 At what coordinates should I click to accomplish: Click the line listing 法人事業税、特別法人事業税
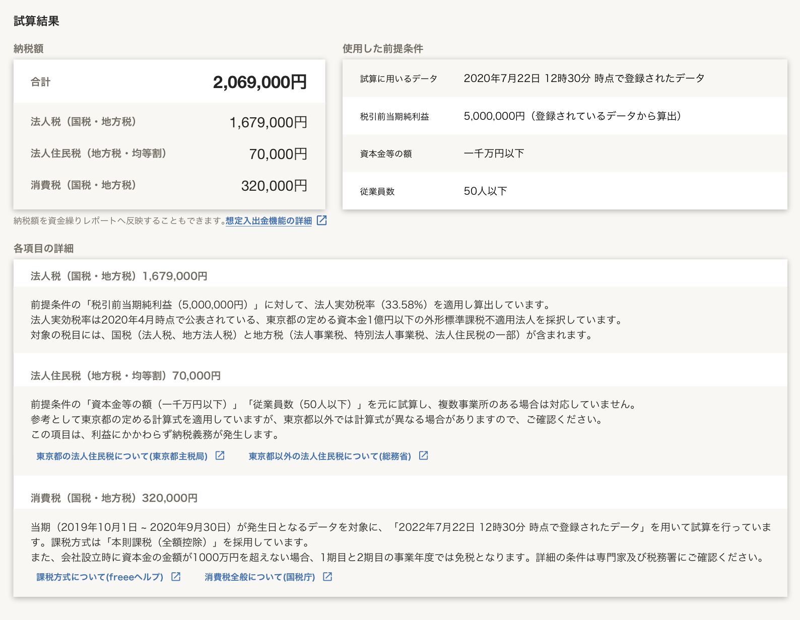(313, 335)
